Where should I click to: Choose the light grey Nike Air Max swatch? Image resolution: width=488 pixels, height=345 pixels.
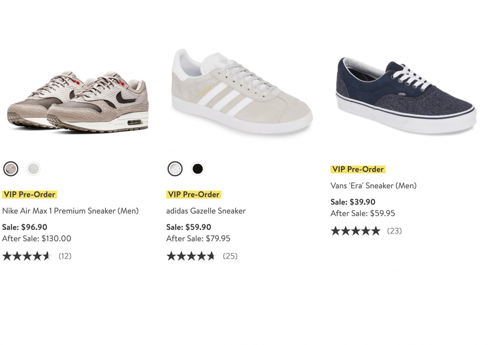coord(33,169)
